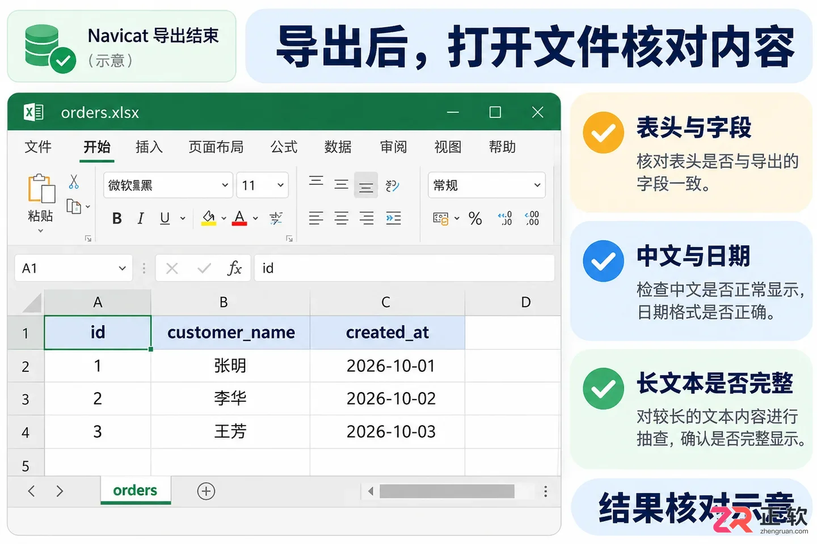The height and width of the screenshot is (544, 817).
Task: Click the accounting number format icon
Action: coord(440,218)
